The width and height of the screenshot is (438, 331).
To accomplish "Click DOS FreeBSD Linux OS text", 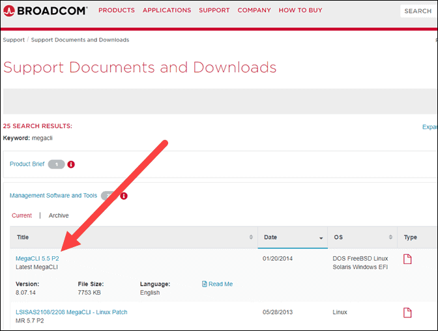I will pyautogui.click(x=360, y=259).
